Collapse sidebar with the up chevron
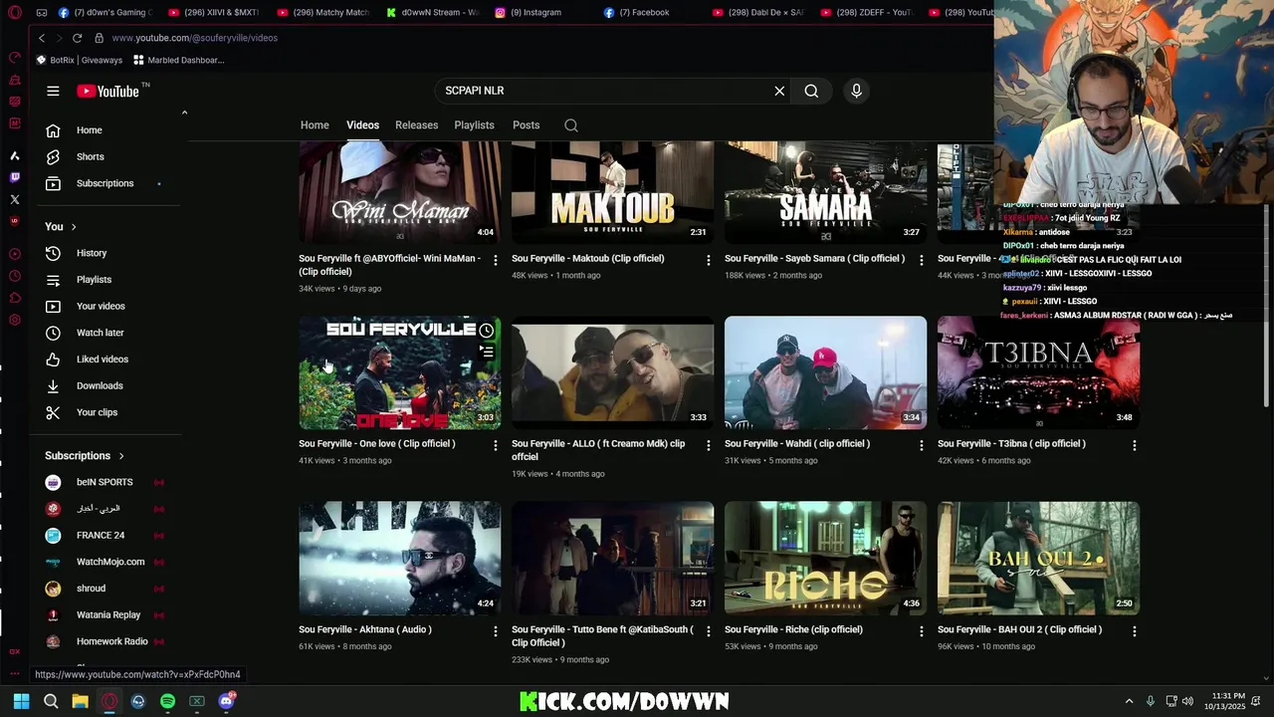The height and width of the screenshot is (717, 1274). (184, 113)
